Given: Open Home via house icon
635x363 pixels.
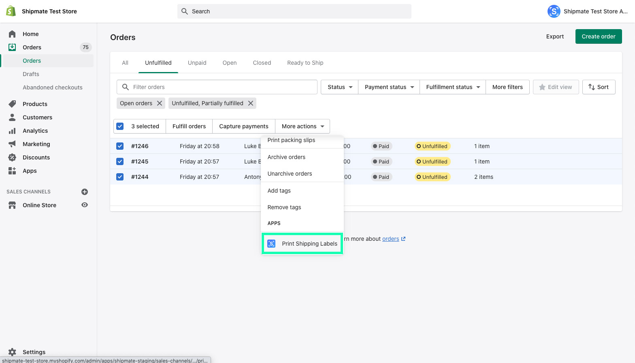Looking at the screenshot, I should [12, 34].
